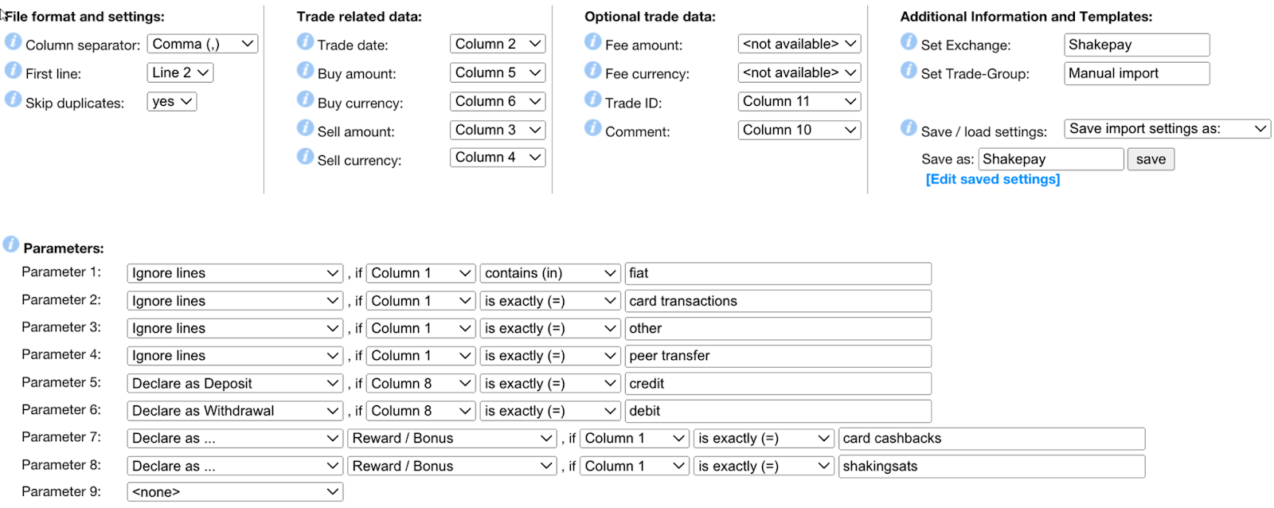The image size is (1274, 508).
Task: Open the Declare as Withdrawal dropdown
Action: (235, 411)
